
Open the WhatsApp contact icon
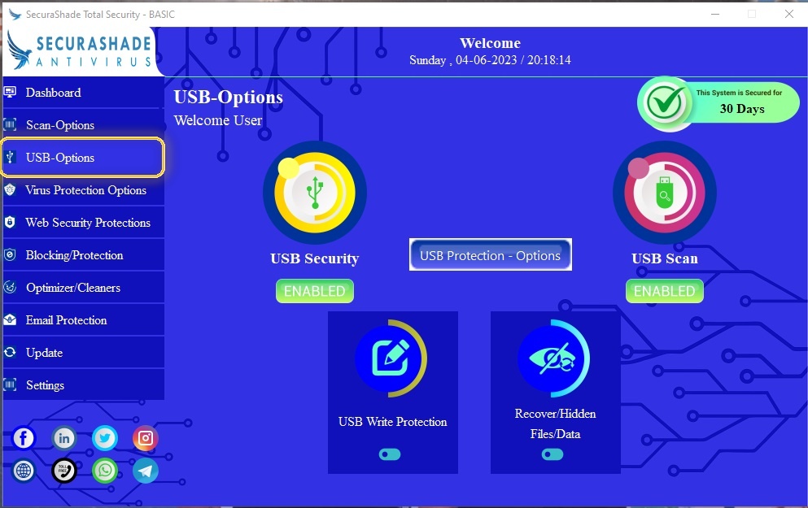pyautogui.click(x=105, y=471)
